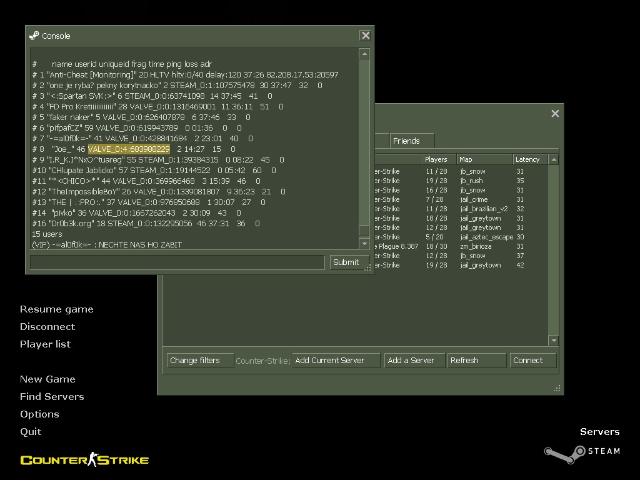Close the Console window
640x480 pixels.
coord(365,36)
